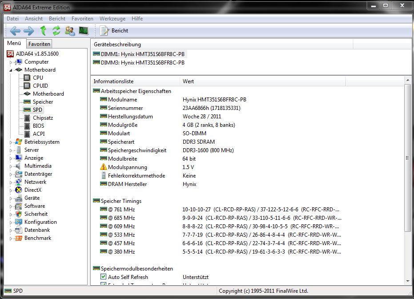Image resolution: width=414 pixels, height=299 pixels.
Task: Click the Konfiguration icon
Action: (19, 222)
